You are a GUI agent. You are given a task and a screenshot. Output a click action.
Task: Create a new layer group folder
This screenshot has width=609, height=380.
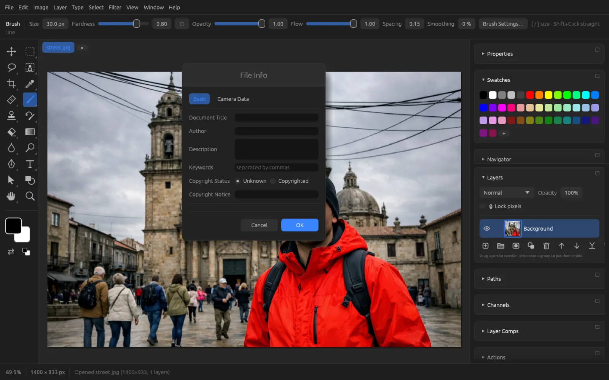pos(501,246)
